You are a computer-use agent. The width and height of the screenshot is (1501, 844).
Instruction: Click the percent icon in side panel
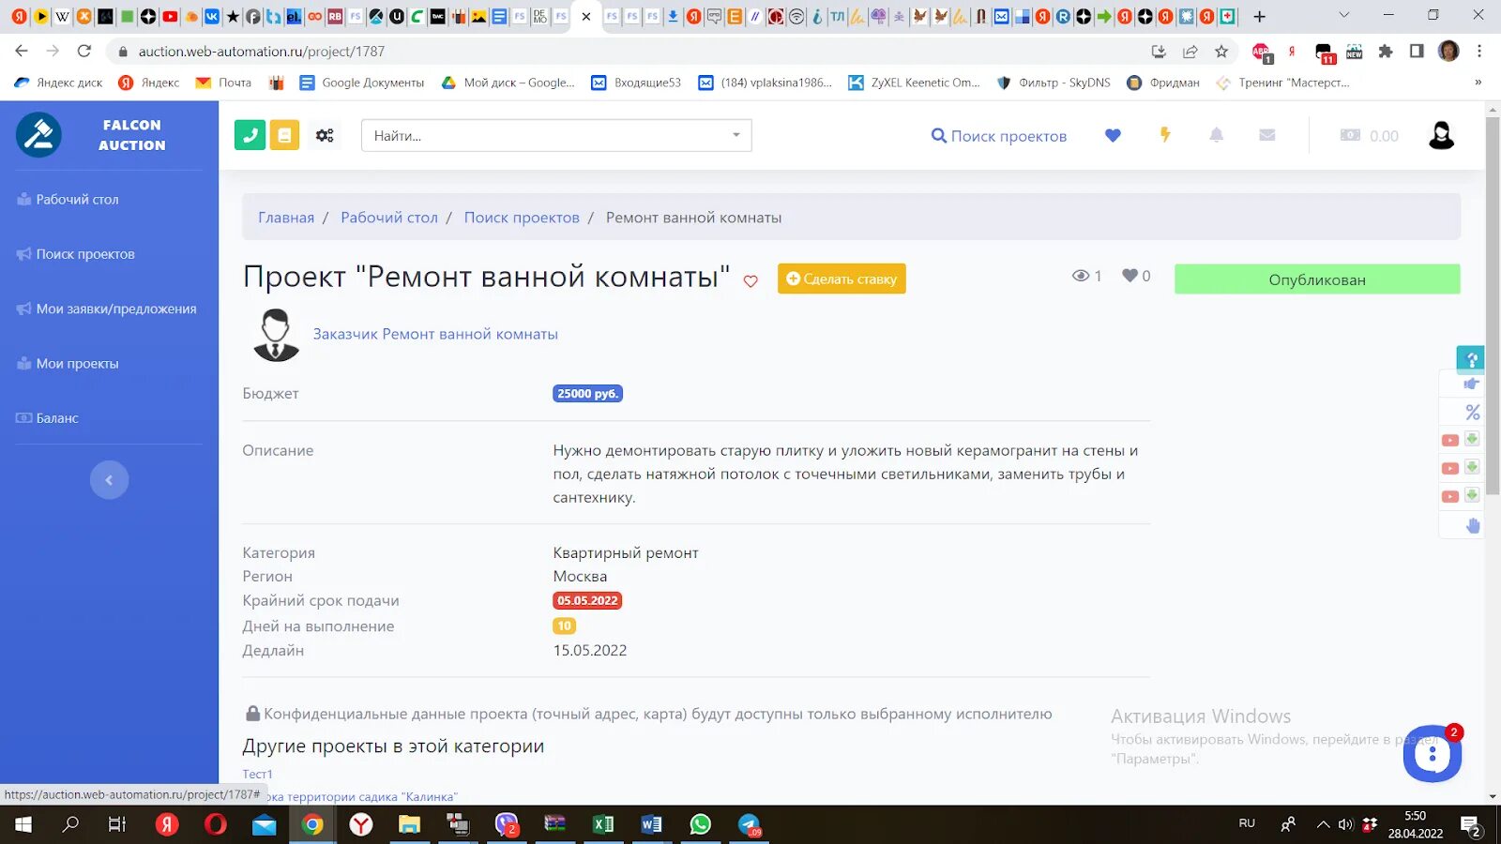click(1473, 412)
